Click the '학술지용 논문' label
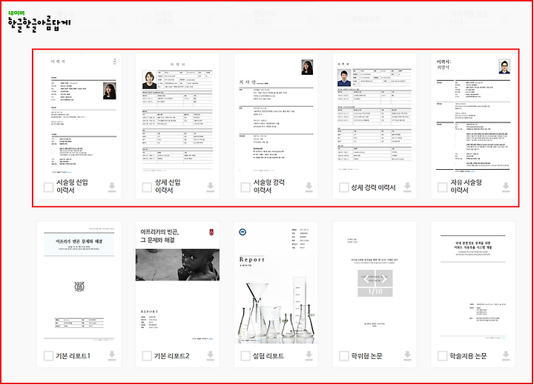The width and height of the screenshot is (534, 385). pyautogui.click(x=468, y=356)
